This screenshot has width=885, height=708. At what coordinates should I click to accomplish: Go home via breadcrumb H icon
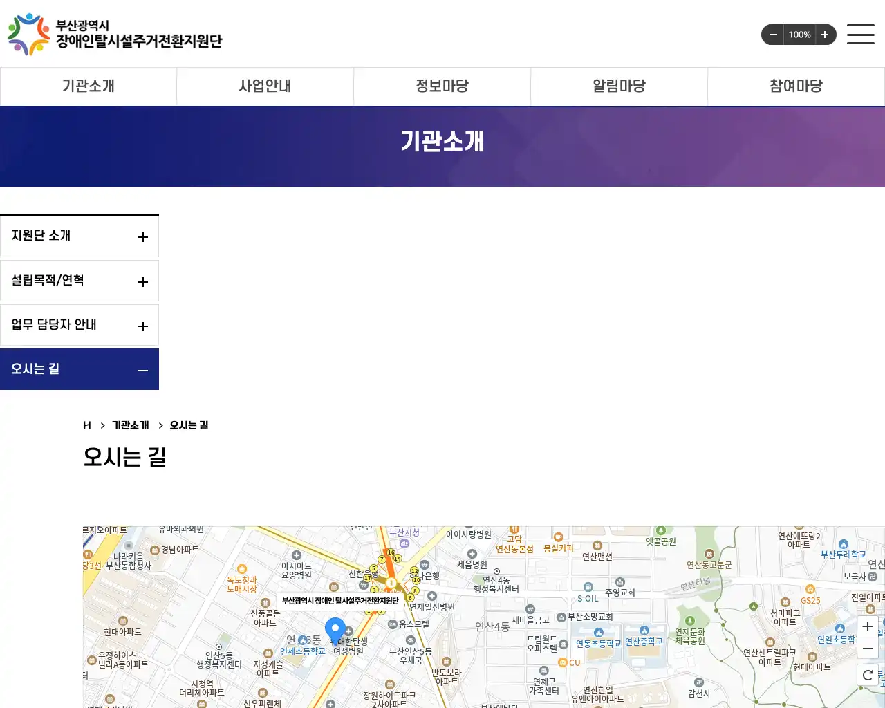pyautogui.click(x=87, y=425)
